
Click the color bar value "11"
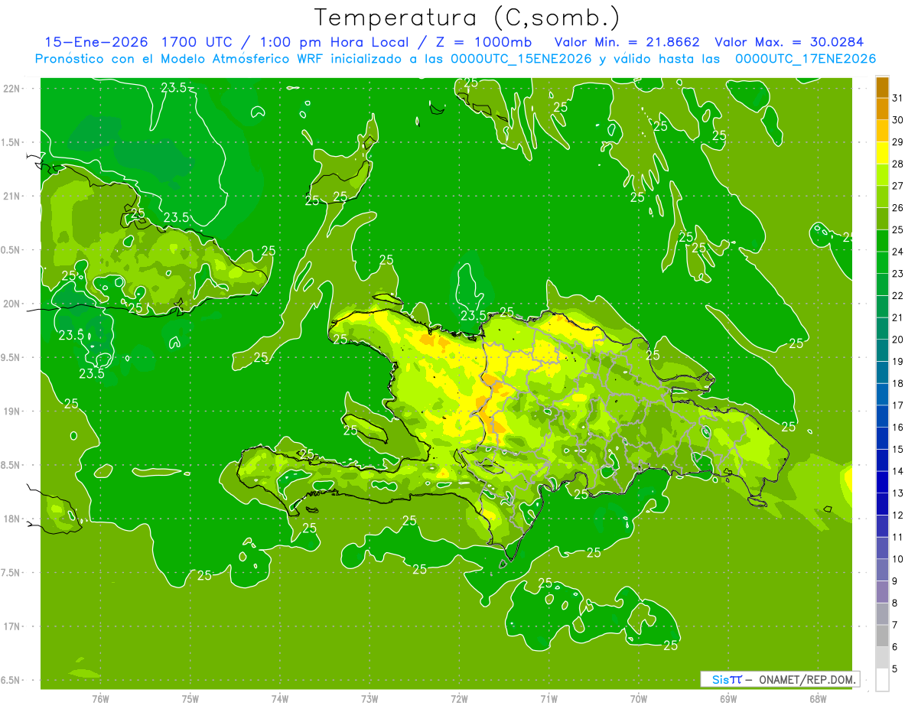[x=897, y=538]
